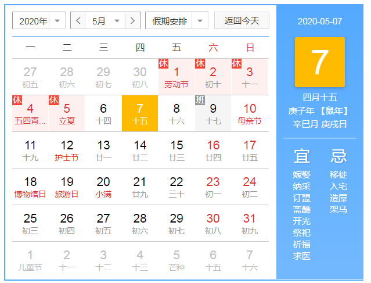Click lunar date 四月十五 in side panel
The image size is (371, 283).
(x=320, y=97)
